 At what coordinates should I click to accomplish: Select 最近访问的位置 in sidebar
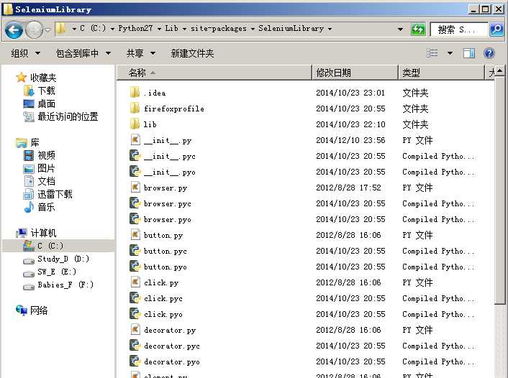[x=60, y=116]
